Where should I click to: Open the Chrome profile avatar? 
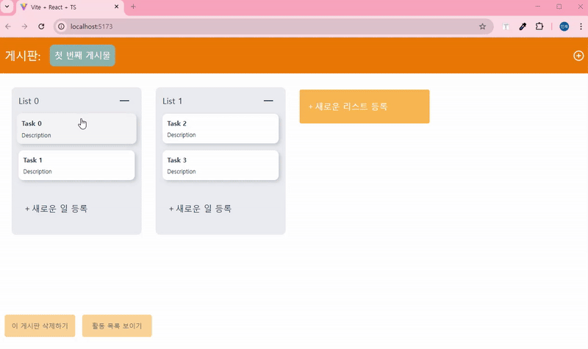tap(564, 26)
